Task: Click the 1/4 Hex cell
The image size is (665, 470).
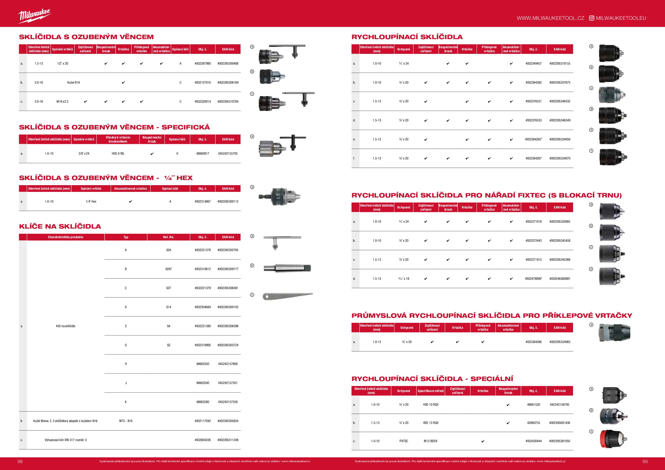Action: pos(91,202)
